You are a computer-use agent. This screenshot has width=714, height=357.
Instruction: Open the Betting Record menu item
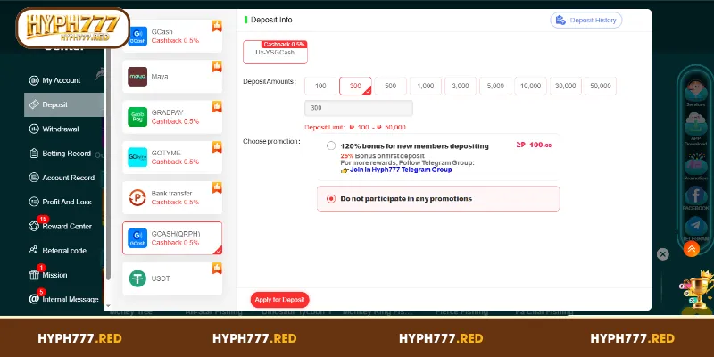tap(64, 154)
